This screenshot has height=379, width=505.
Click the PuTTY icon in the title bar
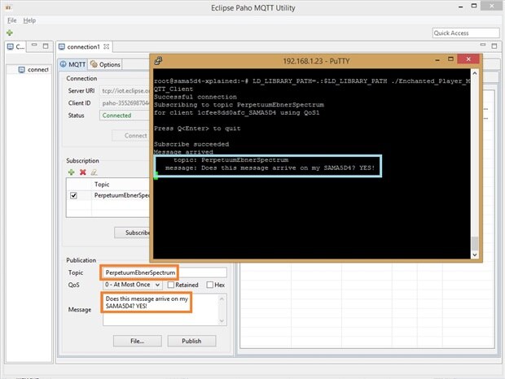pyautogui.click(x=158, y=60)
